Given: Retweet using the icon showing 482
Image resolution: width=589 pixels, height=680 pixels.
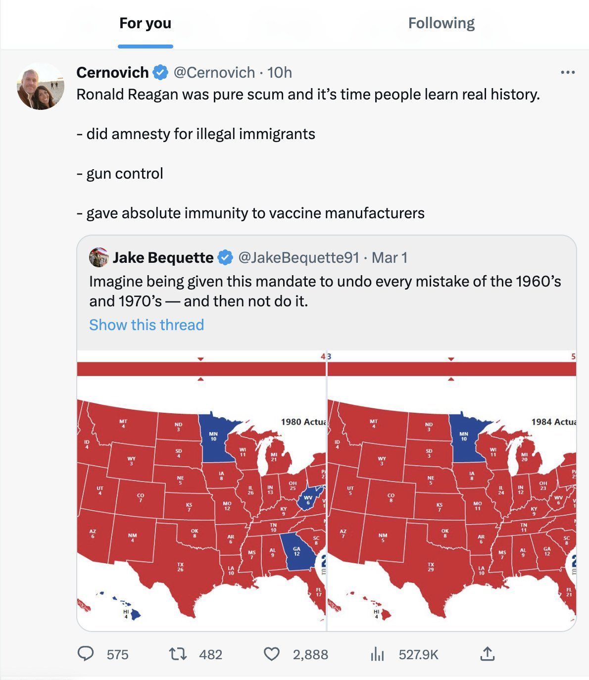Looking at the screenshot, I should [x=178, y=654].
